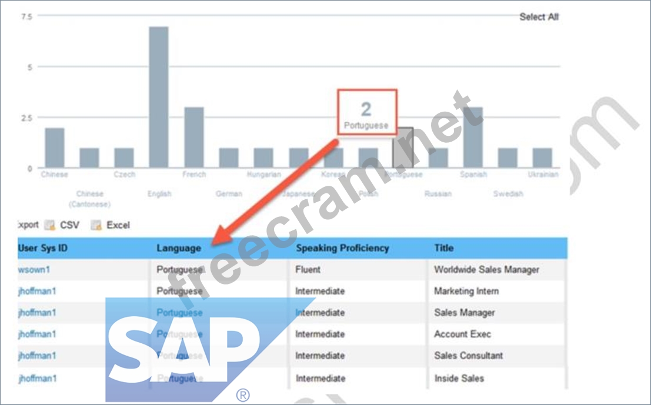Open the wsown1 user link
Screen dimensions: 651x405
(x=35, y=270)
